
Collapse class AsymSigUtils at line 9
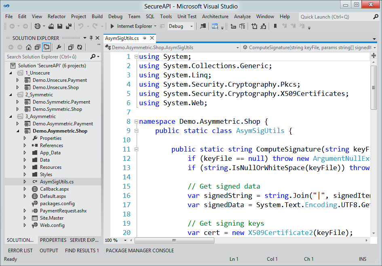coord(137,131)
